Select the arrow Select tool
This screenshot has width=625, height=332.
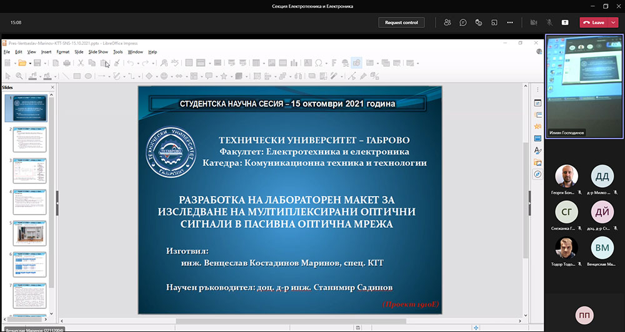pos(7,76)
